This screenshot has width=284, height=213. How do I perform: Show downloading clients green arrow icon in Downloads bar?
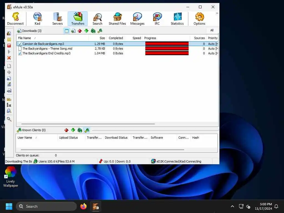[87, 31]
